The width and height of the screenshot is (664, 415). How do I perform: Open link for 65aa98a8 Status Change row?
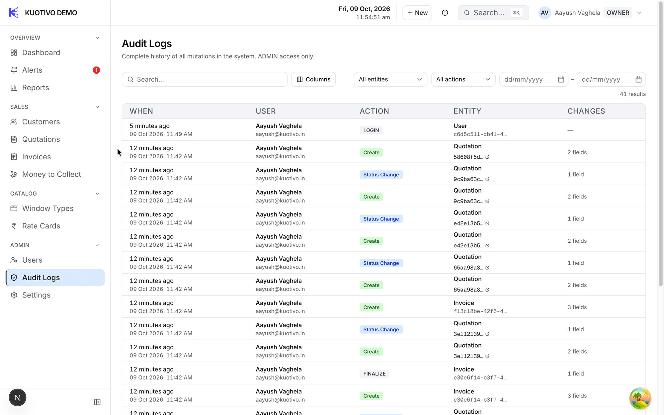[487, 268]
